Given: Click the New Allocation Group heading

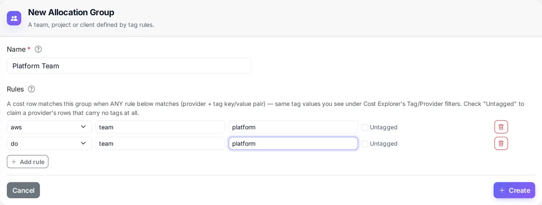Looking at the screenshot, I should (x=71, y=12).
